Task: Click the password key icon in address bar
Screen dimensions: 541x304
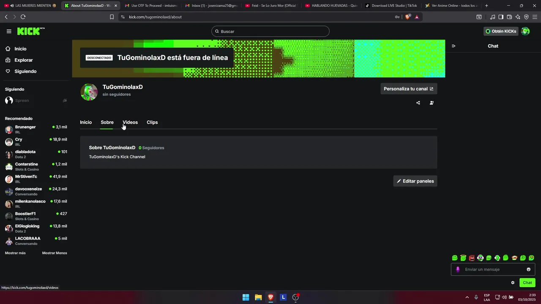Action: coord(397,17)
